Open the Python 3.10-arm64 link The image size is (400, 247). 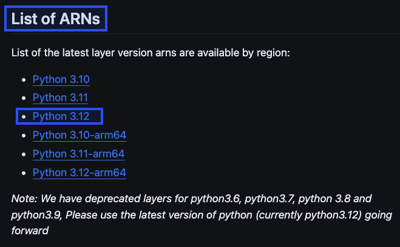(80, 135)
